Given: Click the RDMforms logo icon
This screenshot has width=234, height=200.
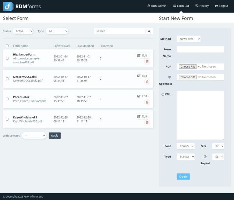Looking at the screenshot, I should tap(7, 6).
